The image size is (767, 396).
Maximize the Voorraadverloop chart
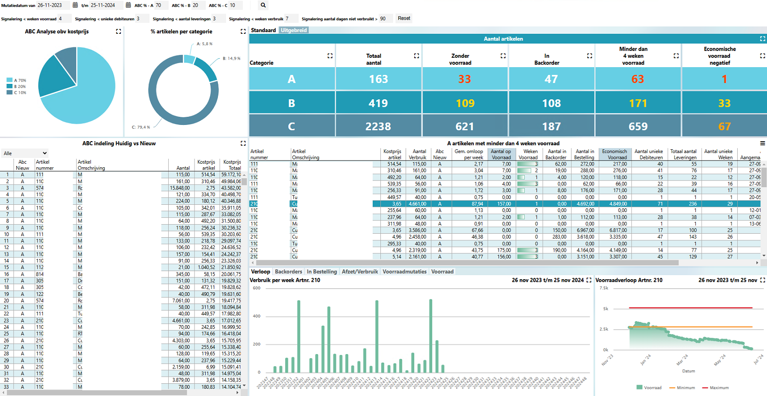point(762,280)
